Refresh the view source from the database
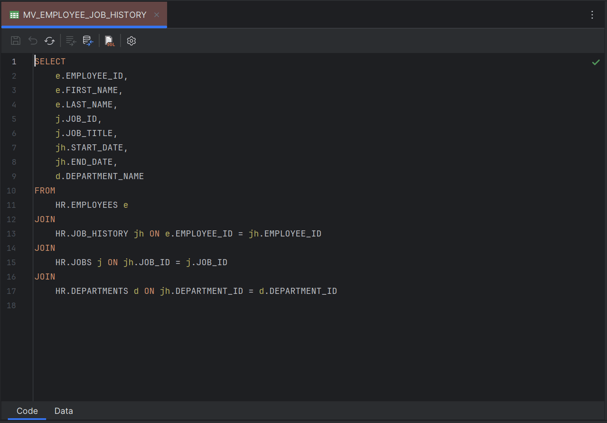 pyautogui.click(x=50, y=40)
